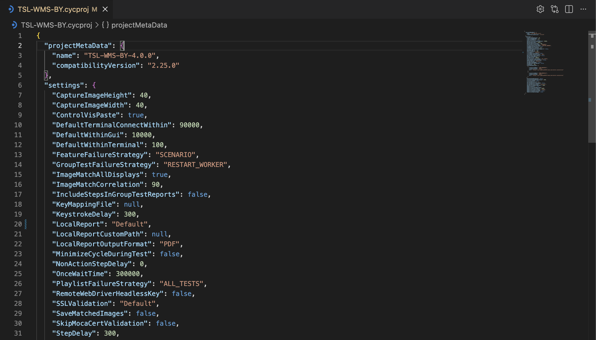Image resolution: width=596 pixels, height=340 pixels.
Task: Open the More Actions ellipsis menu
Action: pos(583,9)
